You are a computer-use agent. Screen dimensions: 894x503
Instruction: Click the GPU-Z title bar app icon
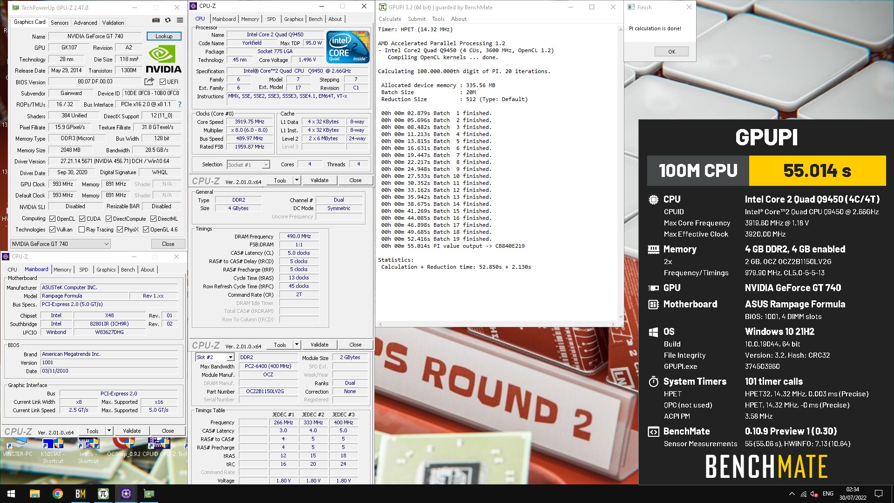click(x=15, y=7)
